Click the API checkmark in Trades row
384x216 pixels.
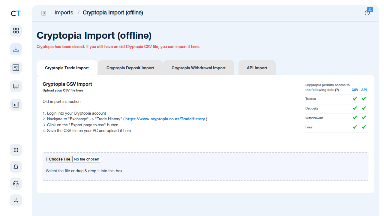(x=364, y=98)
